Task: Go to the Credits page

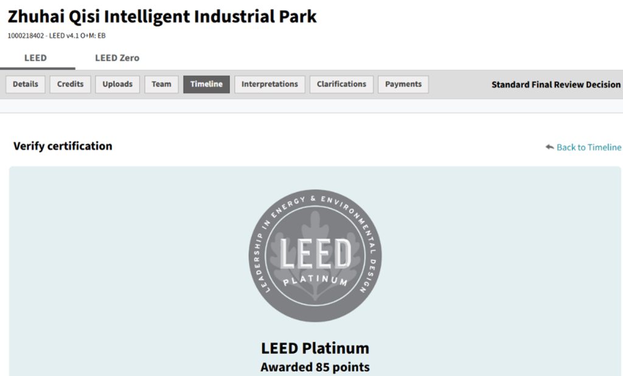Action: 70,84
